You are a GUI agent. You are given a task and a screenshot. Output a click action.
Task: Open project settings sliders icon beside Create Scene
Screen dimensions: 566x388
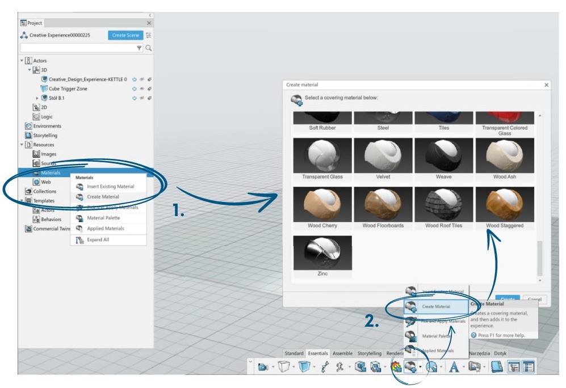coord(149,35)
